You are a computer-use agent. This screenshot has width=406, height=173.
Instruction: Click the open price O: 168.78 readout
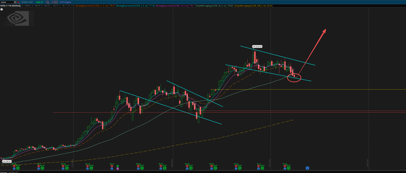36,6
